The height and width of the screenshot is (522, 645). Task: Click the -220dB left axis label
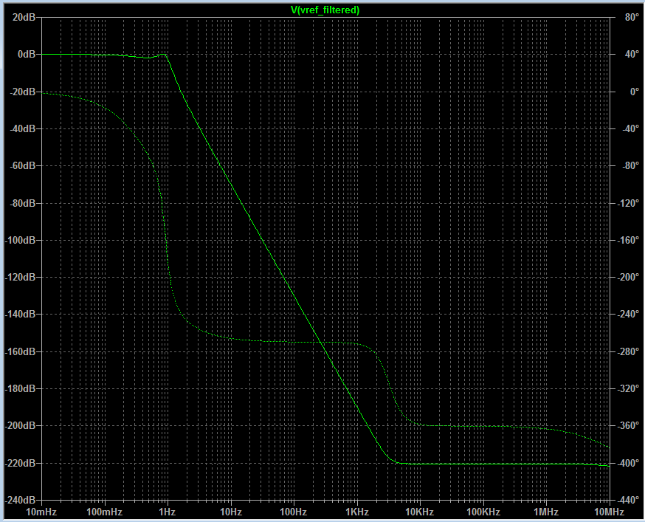20,464
